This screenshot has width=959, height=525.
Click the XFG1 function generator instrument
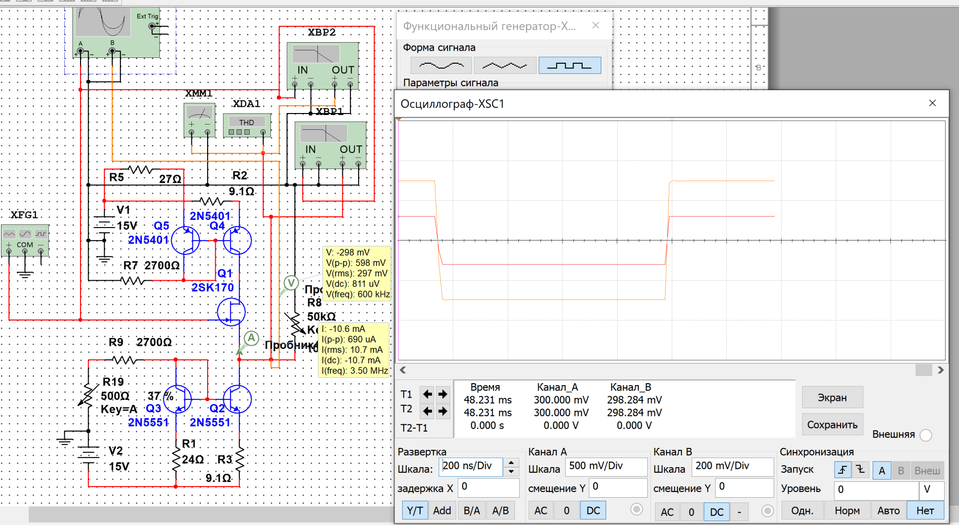point(25,240)
